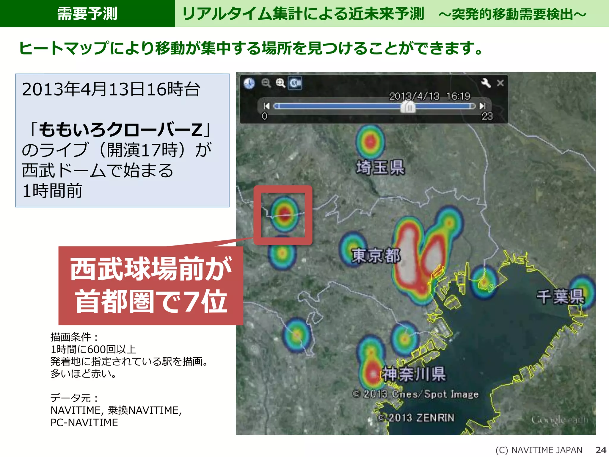Jump to end with the skip-forward arrow
Screen dimensions: 609x457
click(482, 106)
